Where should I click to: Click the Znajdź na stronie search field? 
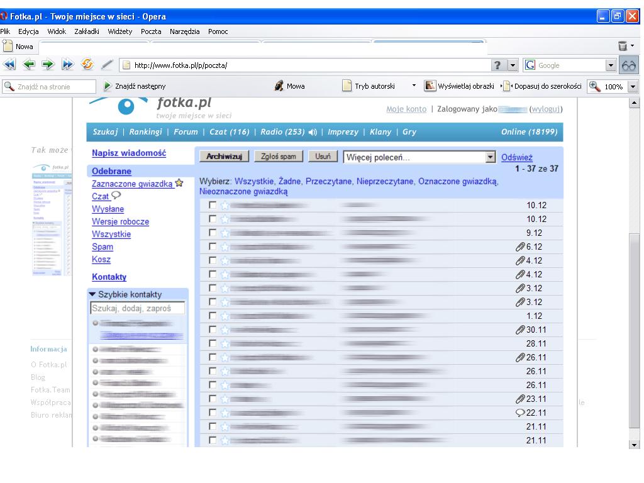coord(49,87)
